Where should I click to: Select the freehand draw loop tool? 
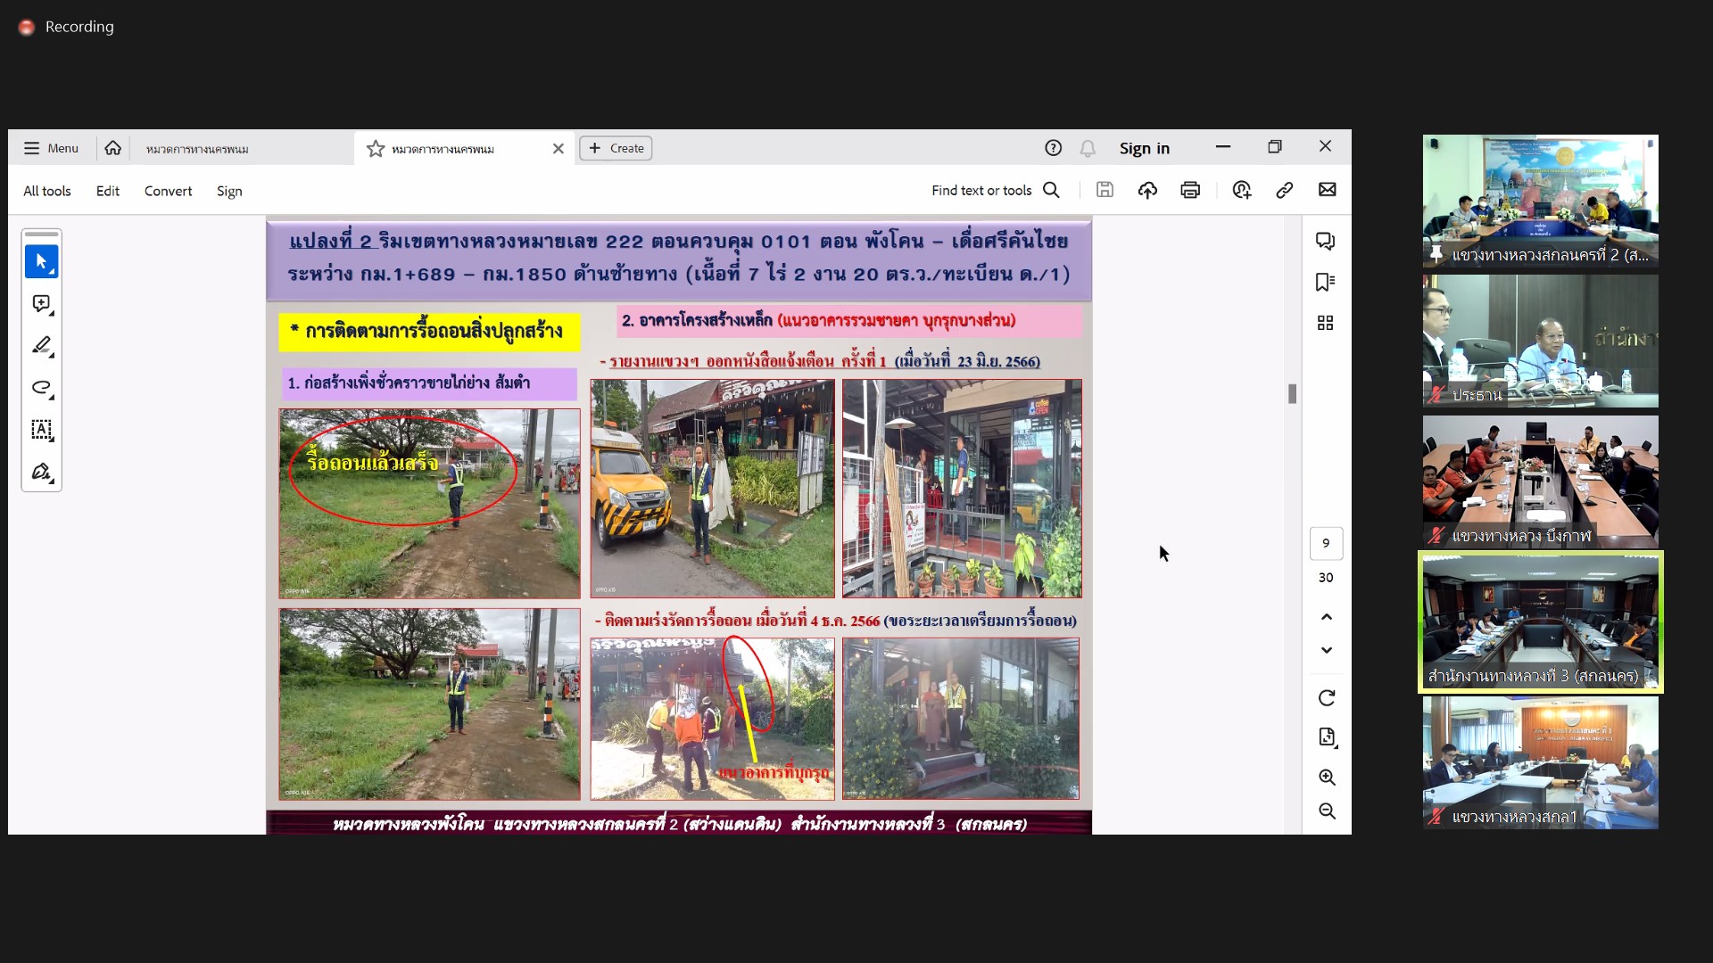click(41, 388)
